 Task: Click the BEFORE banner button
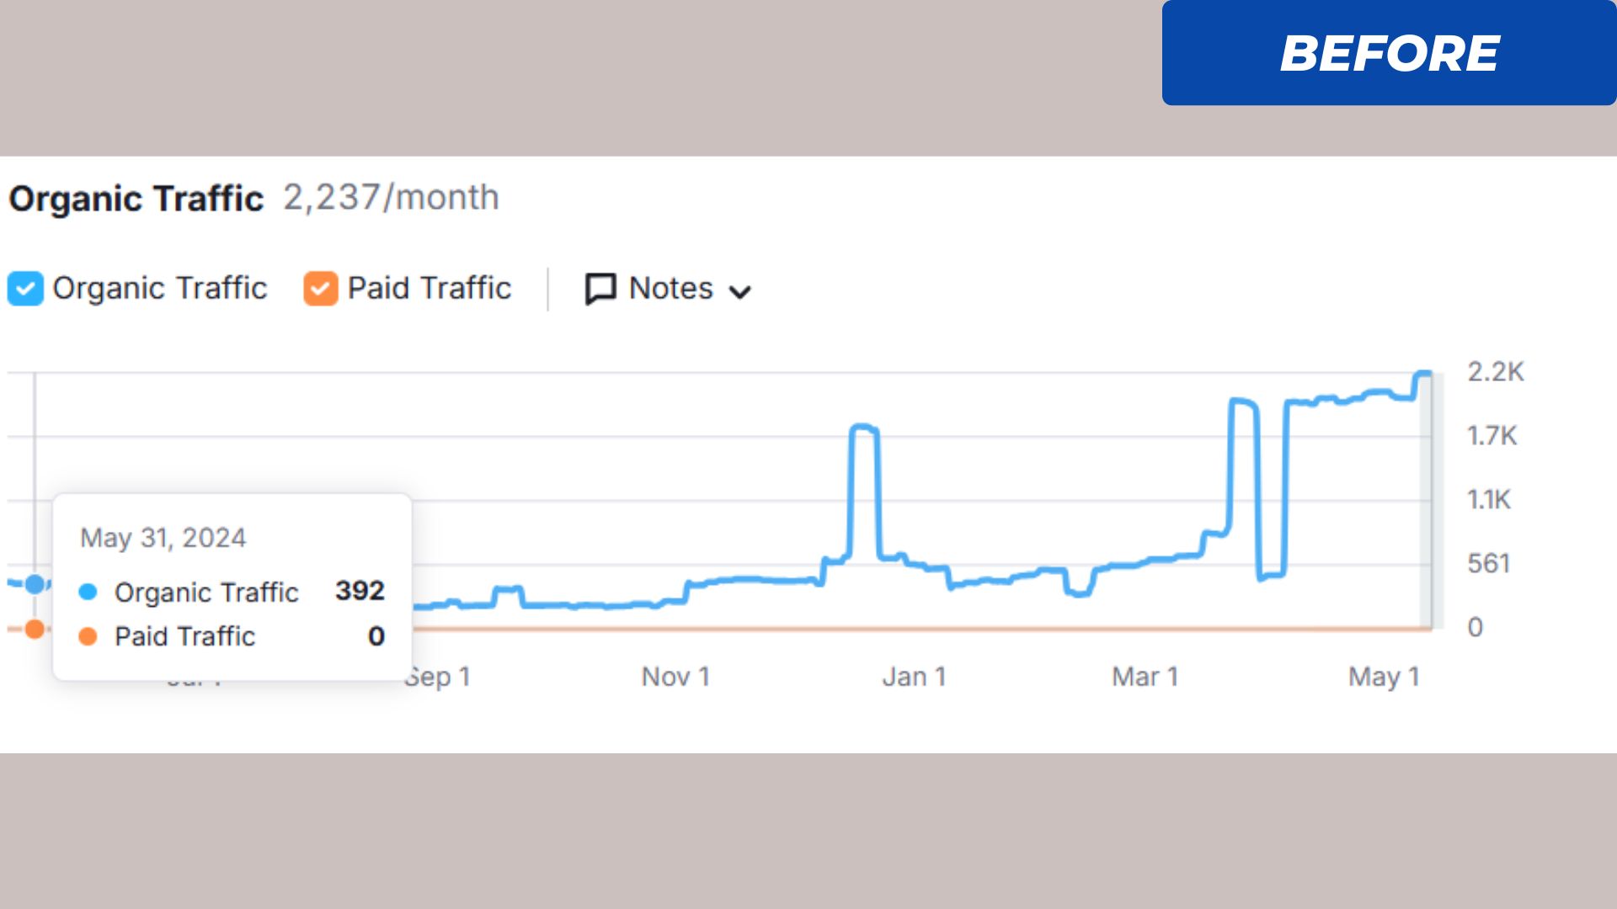[x=1389, y=53]
